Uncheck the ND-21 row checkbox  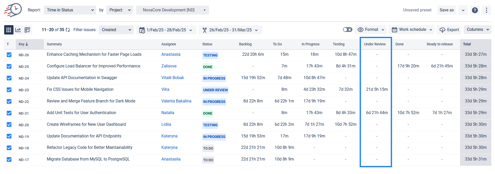(x=9, y=113)
